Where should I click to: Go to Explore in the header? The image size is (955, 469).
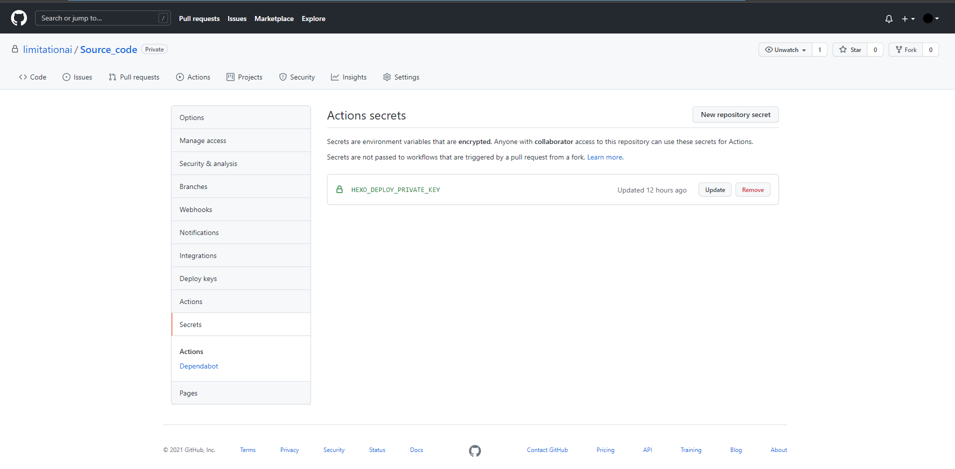[313, 18]
